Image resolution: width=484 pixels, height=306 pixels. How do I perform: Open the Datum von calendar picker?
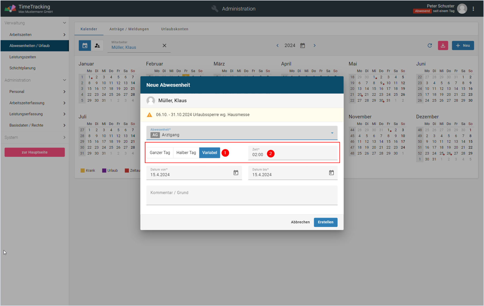point(236,173)
